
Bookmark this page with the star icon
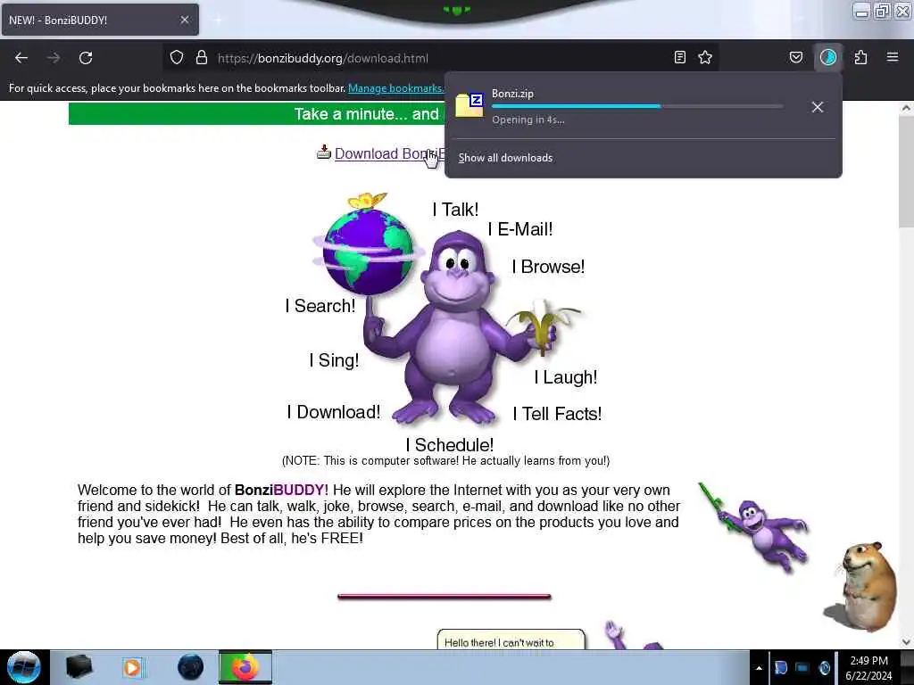pyautogui.click(x=705, y=57)
